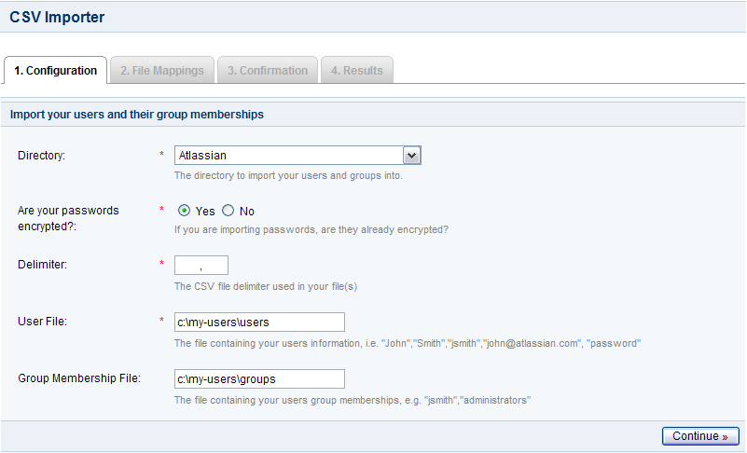Image resolution: width=747 pixels, height=453 pixels.
Task: Focus the User File path field
Action: pyautogui.click(x=259, y=323)
